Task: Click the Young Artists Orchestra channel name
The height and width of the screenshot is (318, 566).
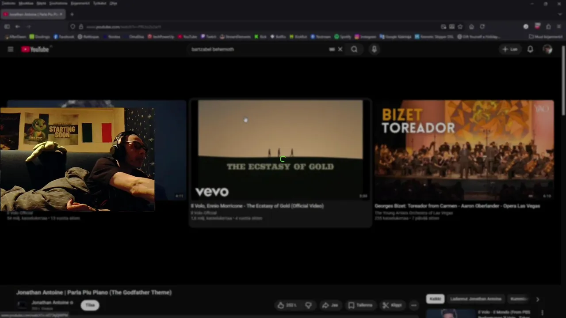Action: 413,213
